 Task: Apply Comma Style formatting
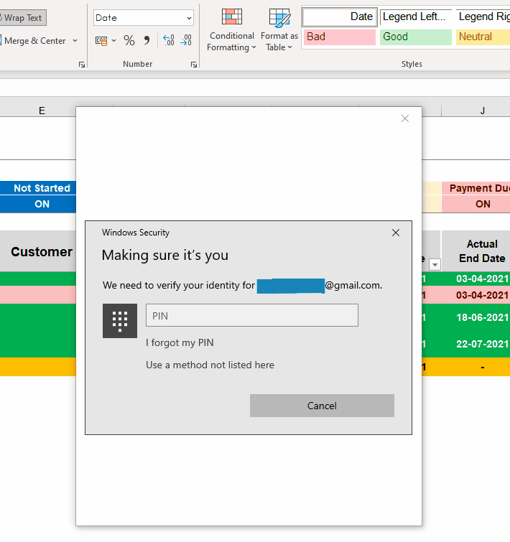(x=147, y=41)
